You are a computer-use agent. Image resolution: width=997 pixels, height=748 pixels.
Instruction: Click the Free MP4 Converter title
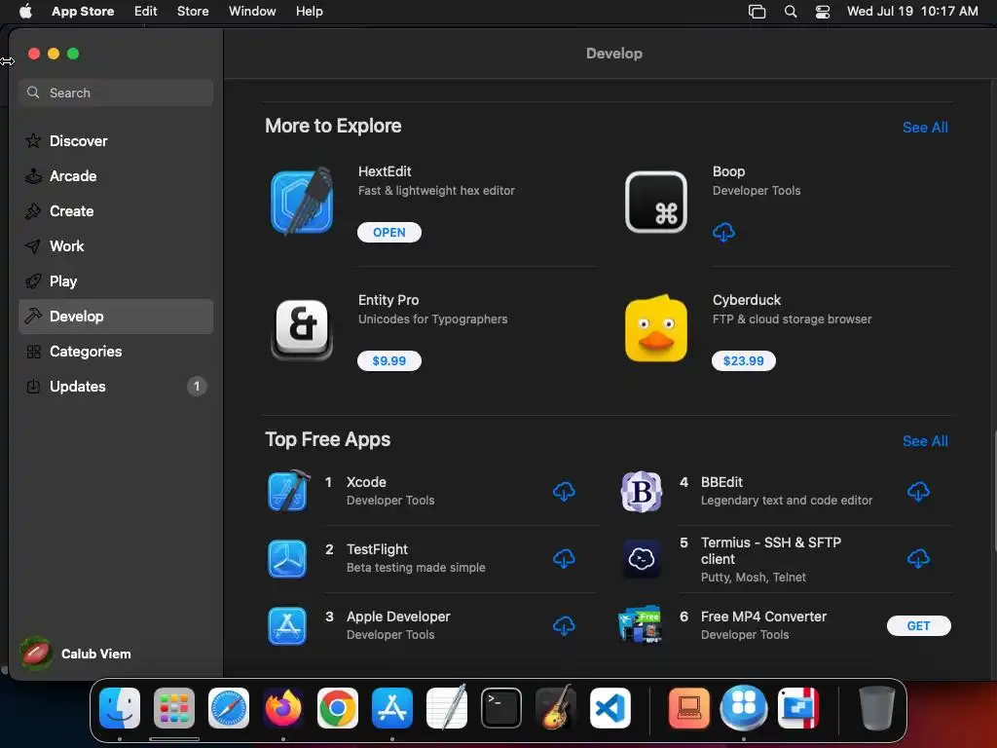(x=763, y=617)
